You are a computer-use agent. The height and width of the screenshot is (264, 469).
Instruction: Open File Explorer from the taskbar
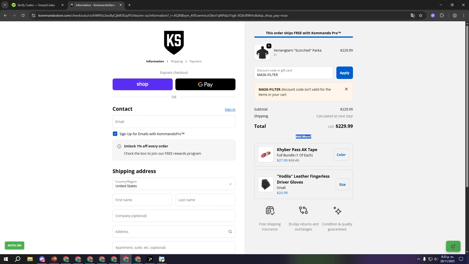pos(30,259)
